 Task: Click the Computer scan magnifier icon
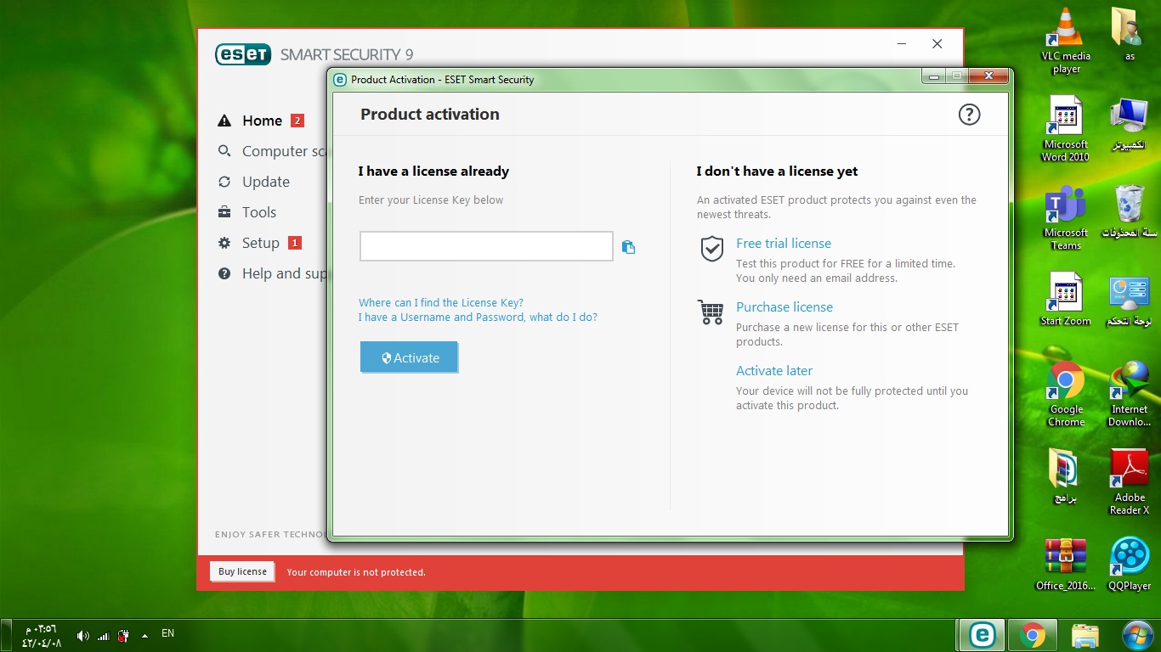pos(224,151)
